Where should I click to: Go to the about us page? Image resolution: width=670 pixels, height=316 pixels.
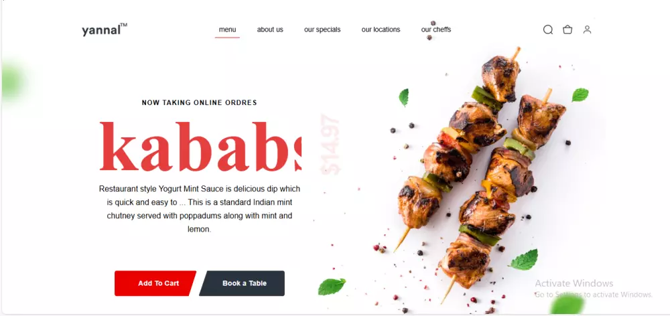[270, 29]
